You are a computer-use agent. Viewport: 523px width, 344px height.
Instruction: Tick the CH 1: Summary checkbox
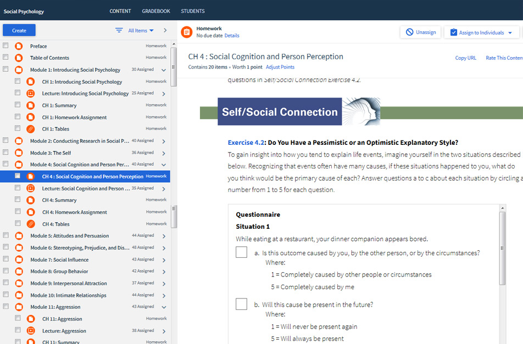click(x=18, y=105)
